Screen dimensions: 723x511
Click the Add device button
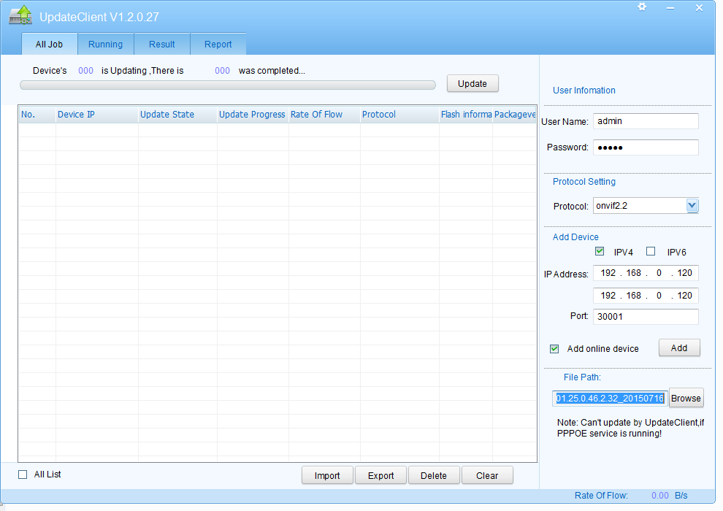(679, 348)
